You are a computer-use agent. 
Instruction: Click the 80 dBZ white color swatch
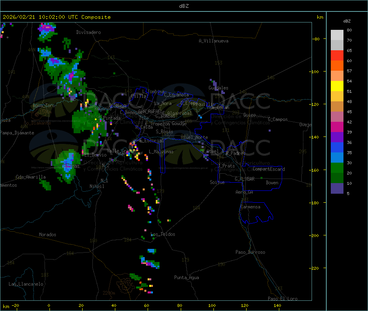click(x=337, y=35)
